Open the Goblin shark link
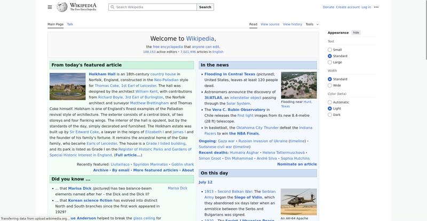The image size is (427, 221). pos(183,164)
